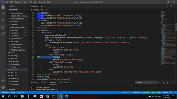Go to line via Ln 59, Col 1
This screenshot has height=99, width=177.
coord(132,92)
